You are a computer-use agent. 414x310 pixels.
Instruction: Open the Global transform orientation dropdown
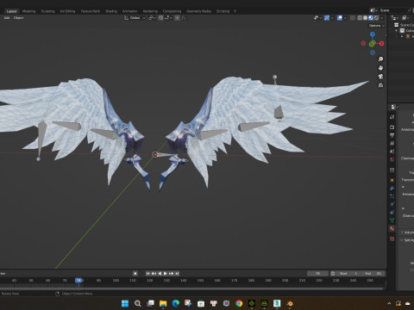click(x=135, y=18)
